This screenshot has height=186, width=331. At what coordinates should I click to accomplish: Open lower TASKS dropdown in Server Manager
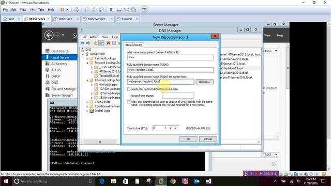click(x=270, y=154)
